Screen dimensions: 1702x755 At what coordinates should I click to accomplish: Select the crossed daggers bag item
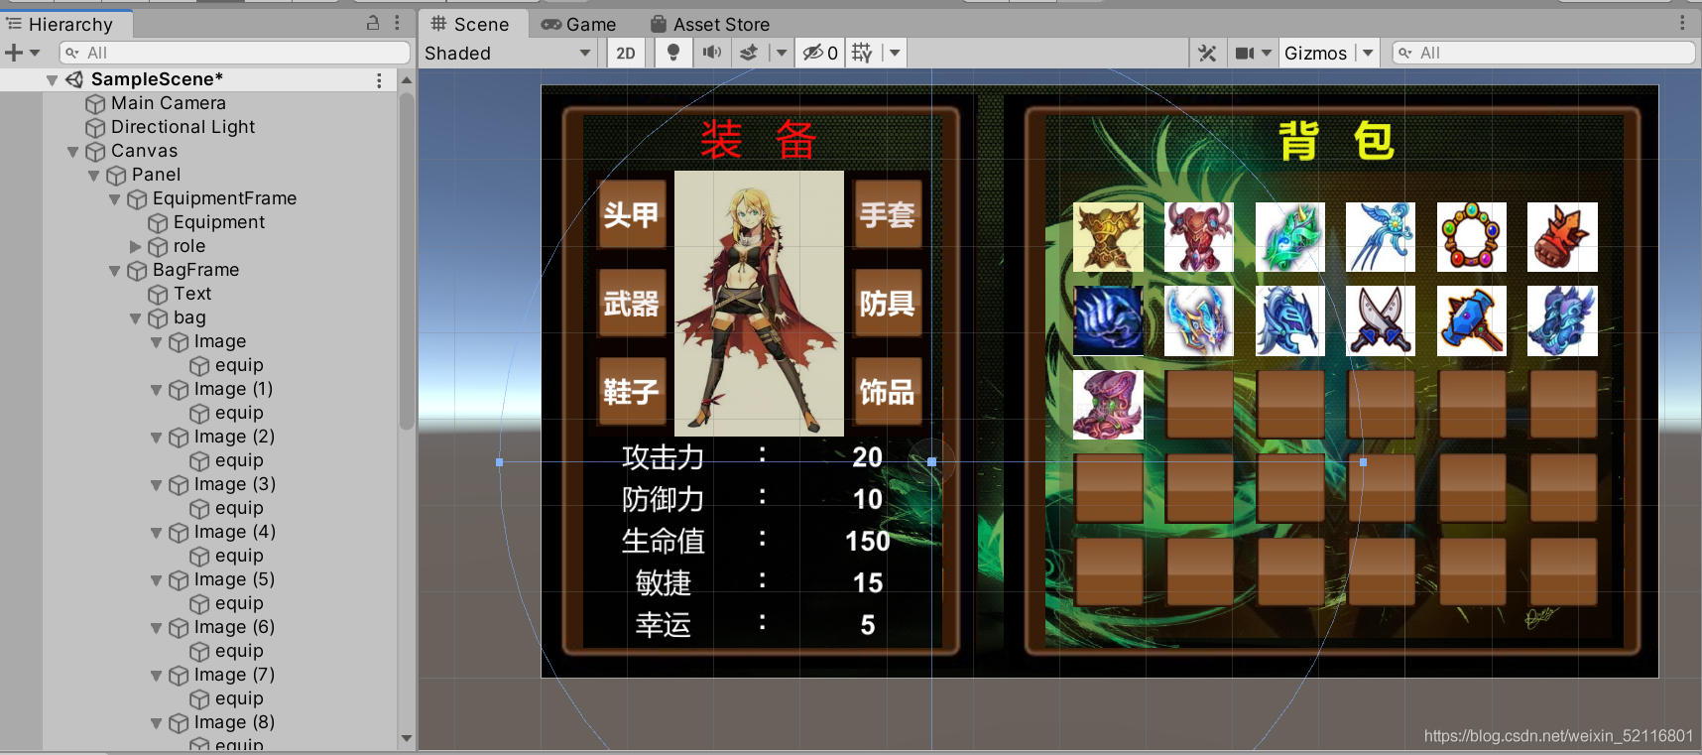point(1381,321)
